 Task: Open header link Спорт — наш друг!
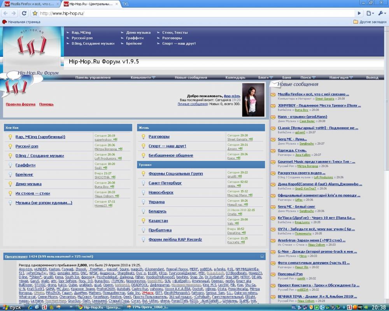[x=179, y=44]
